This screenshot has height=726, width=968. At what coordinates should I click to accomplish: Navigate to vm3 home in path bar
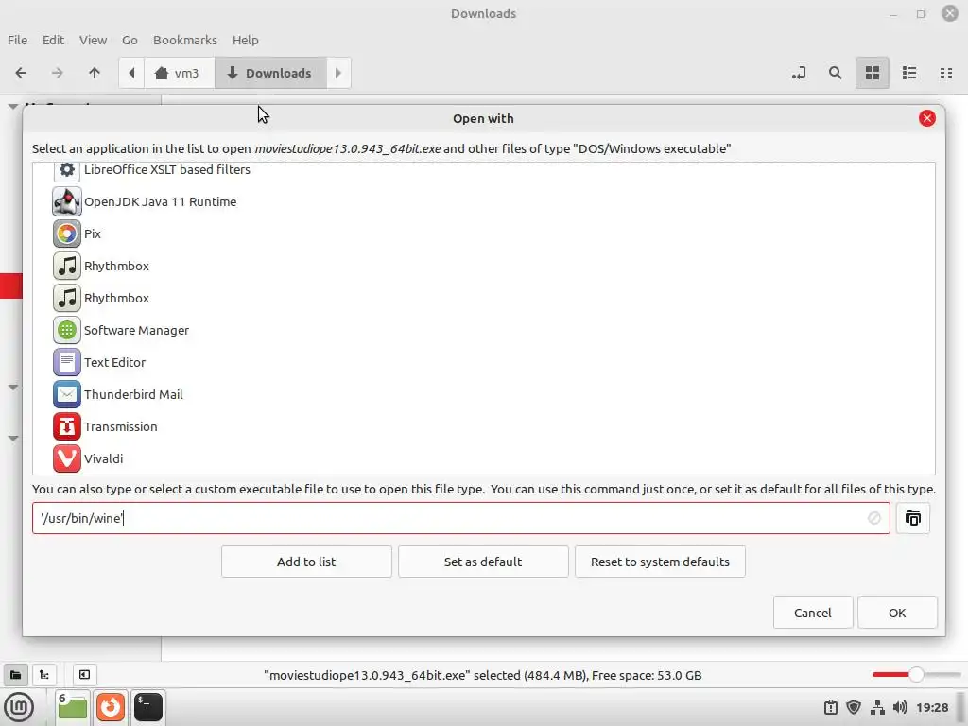point(179,73)
